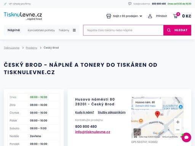
Task: Zoom in on the map
Action: pos(178,122)
